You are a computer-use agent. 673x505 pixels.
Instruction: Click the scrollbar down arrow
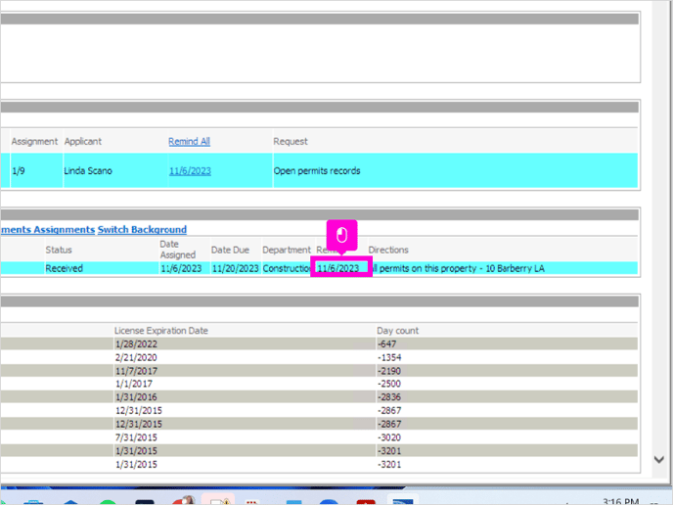click(658, 459)
